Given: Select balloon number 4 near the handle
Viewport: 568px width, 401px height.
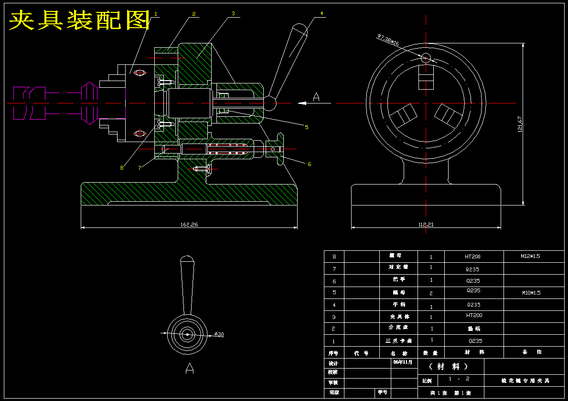Looking at the screenshot, I should coord(322,13).
